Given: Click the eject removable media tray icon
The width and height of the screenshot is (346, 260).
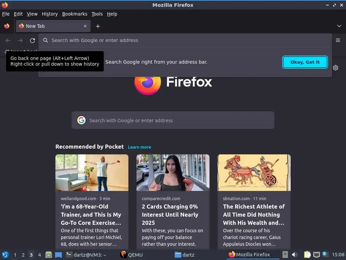Looking at the screenshot, I should pos(285,255).
